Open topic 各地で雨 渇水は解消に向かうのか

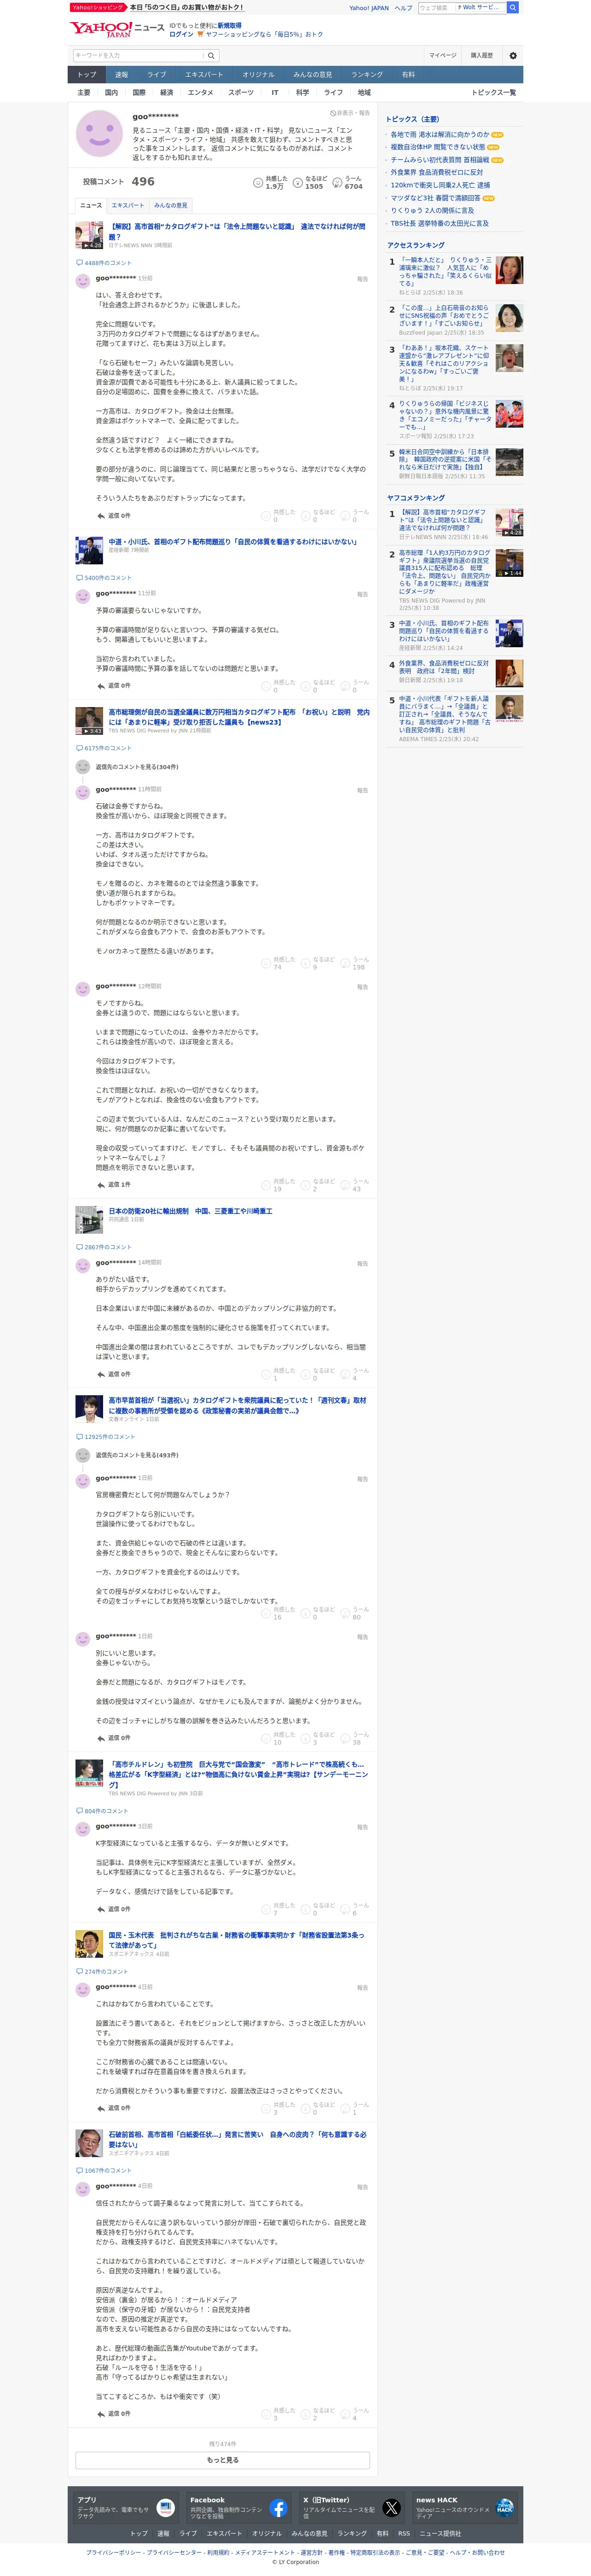(x=440, y=134)
